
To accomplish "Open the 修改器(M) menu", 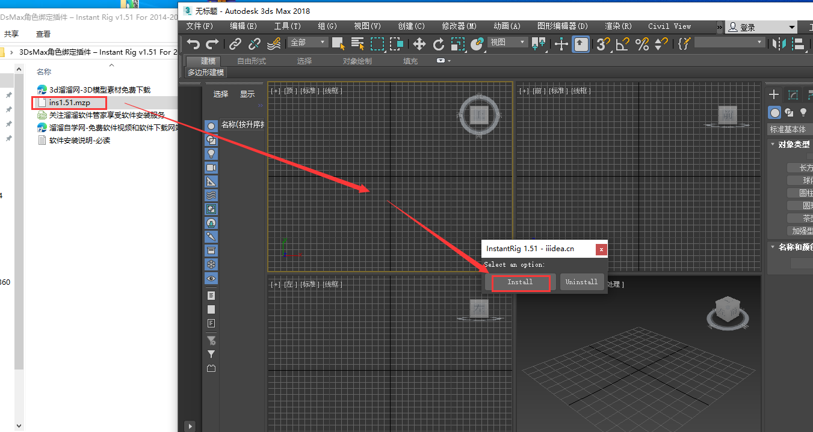I will tap(459, 26).
